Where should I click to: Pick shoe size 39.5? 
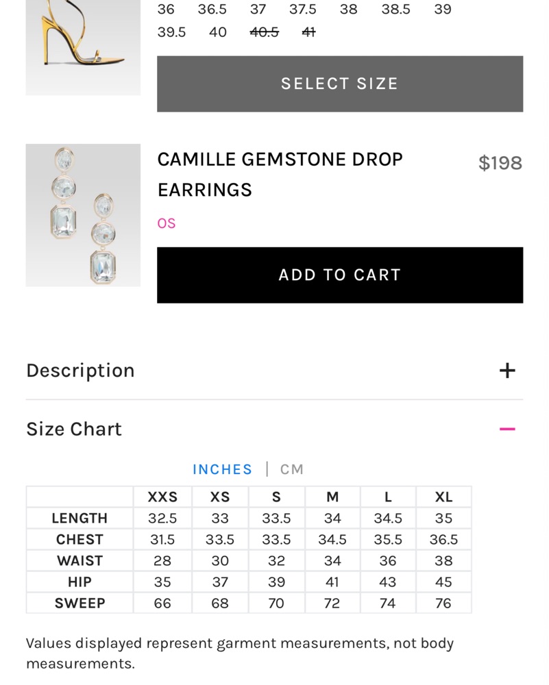tap(171, 32)
